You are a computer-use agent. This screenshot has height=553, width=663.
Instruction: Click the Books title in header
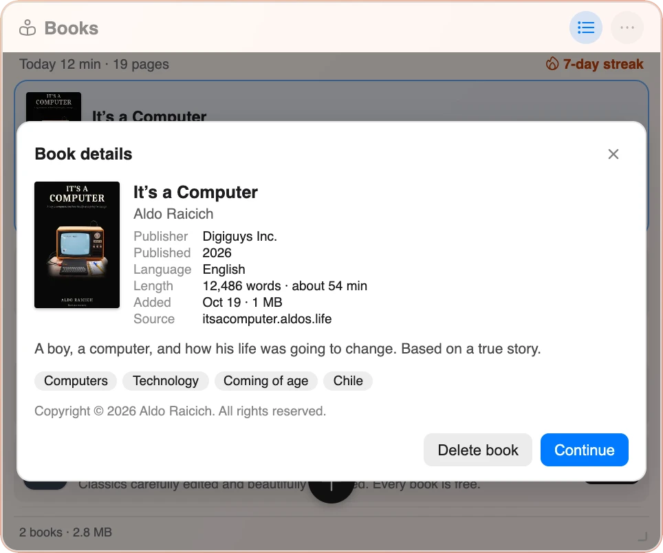[x=71, y=28]
